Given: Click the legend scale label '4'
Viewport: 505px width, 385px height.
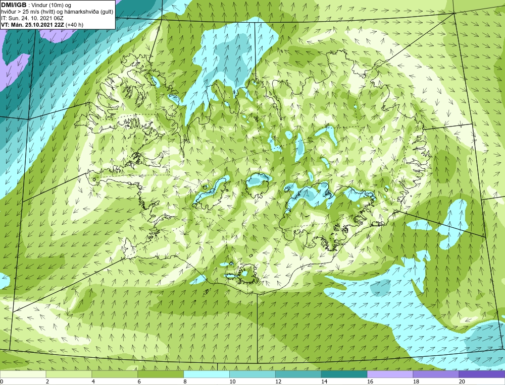Looking at the screenshot, I should [x=93, y=381].
